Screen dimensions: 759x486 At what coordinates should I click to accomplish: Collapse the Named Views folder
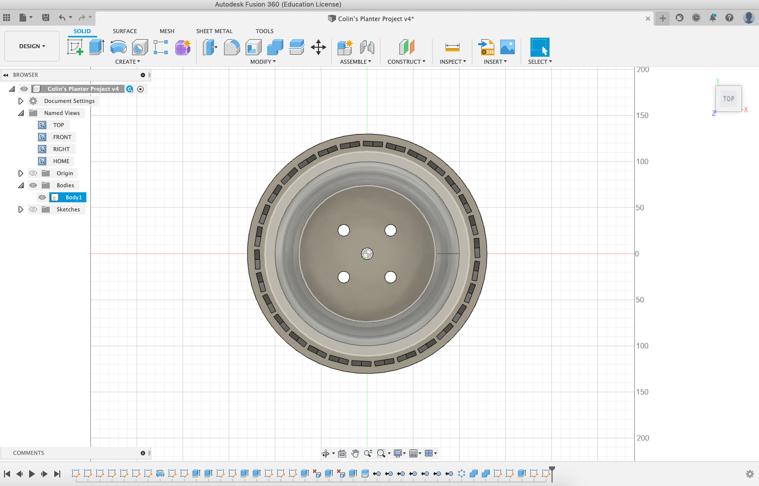pos(21,112)
